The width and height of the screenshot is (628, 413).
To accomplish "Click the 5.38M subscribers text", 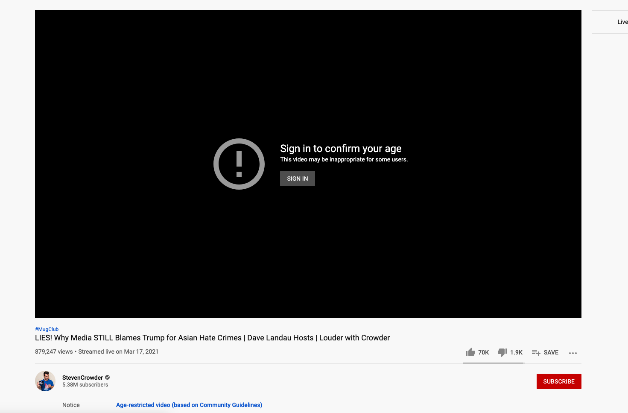I will tap(85, 385).
